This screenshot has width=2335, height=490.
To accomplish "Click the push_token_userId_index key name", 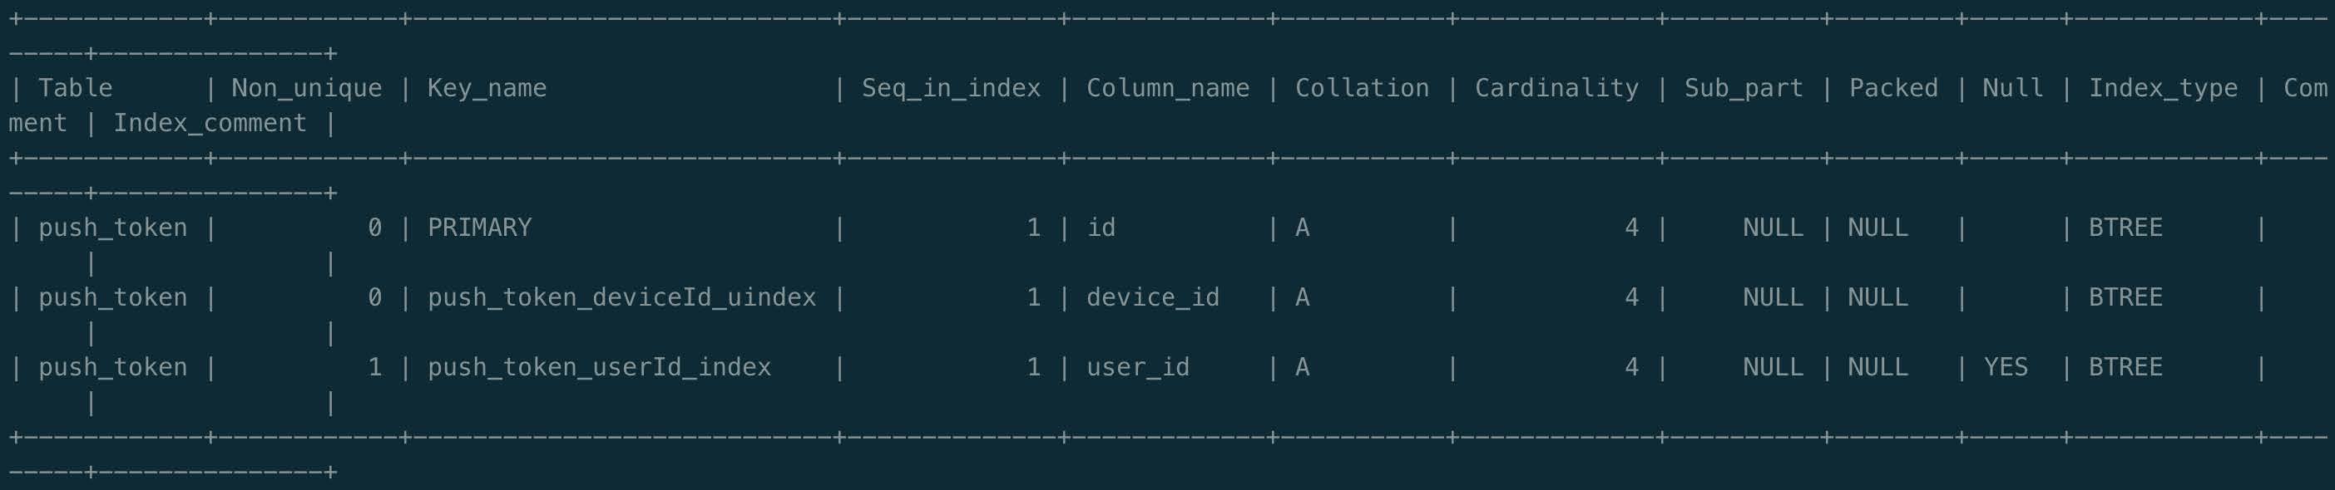I will point(599,367).
